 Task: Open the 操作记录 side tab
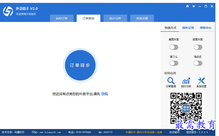pyautogui.click(x=188, y=28)
